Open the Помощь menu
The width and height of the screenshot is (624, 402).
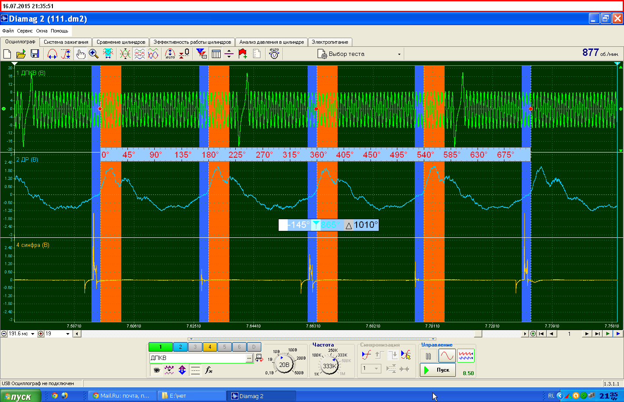(59, 31)
